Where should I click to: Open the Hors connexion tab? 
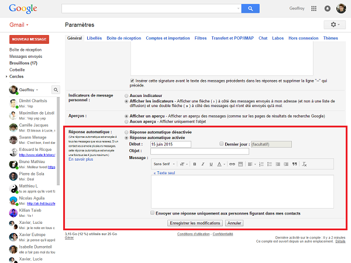tap(303, 38)
